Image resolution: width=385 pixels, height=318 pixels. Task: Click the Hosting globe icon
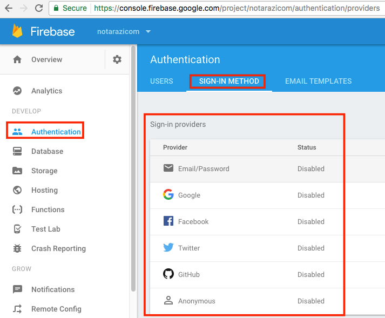[x=17, y=190]
